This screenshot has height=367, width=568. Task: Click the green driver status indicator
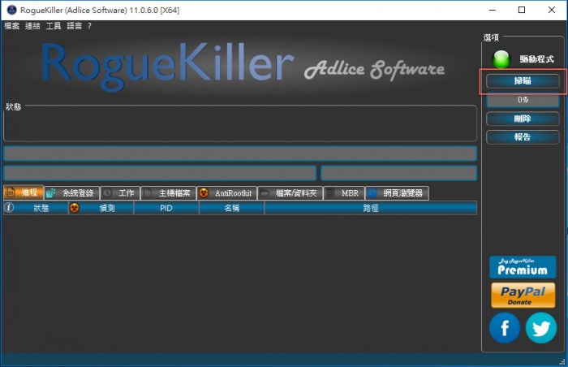pyautogui.click(x=501, y=59)
